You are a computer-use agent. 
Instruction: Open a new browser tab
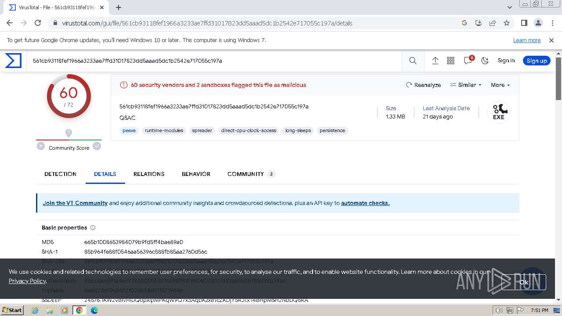119,7
